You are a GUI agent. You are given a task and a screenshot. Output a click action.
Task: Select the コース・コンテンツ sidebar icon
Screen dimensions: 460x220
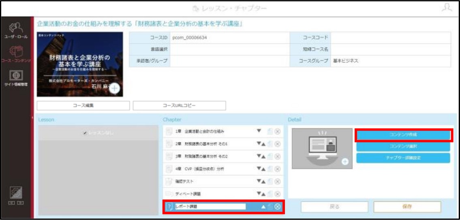[x=17, y=54]
